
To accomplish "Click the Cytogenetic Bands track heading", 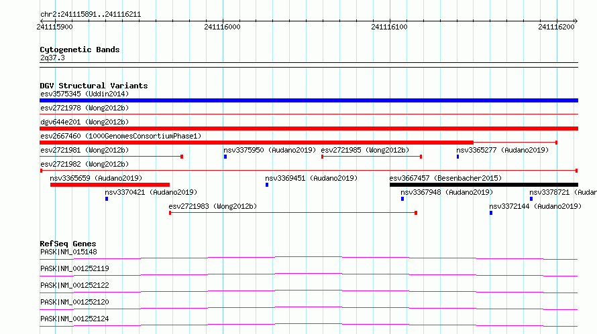I will 80,50.
